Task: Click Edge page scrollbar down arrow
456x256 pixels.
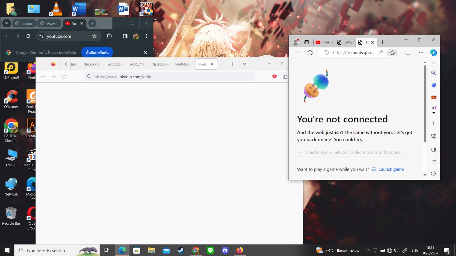Action: pyautogui.click(x=425, y=175)
